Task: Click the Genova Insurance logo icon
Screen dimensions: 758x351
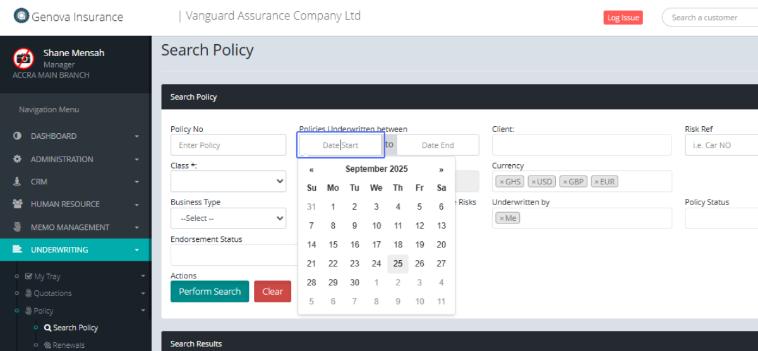Action: [x=21, y=16]
